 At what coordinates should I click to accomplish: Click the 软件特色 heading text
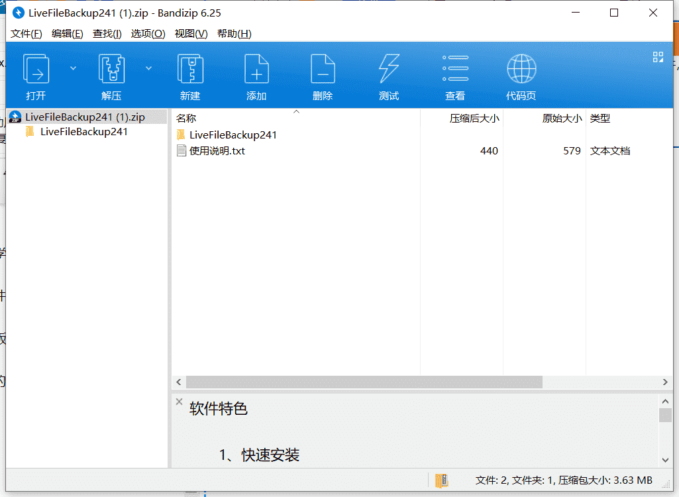click(x=218, y=409)
